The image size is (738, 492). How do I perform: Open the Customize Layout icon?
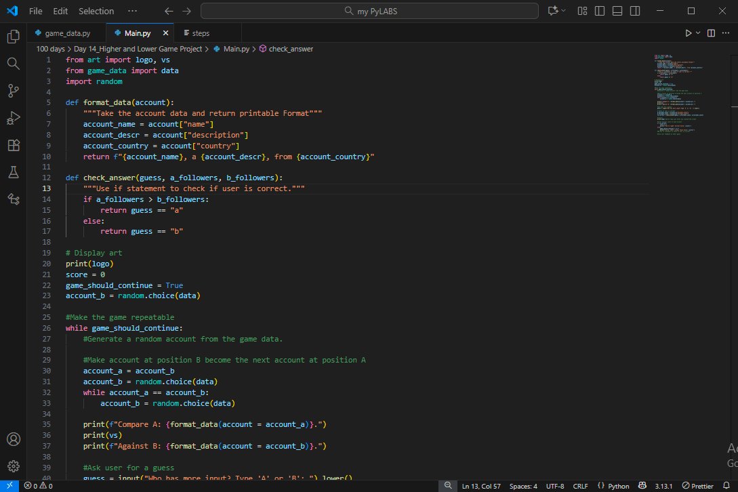[582, 11]
